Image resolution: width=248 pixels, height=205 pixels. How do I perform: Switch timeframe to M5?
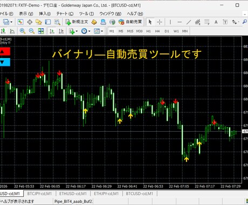121,31
